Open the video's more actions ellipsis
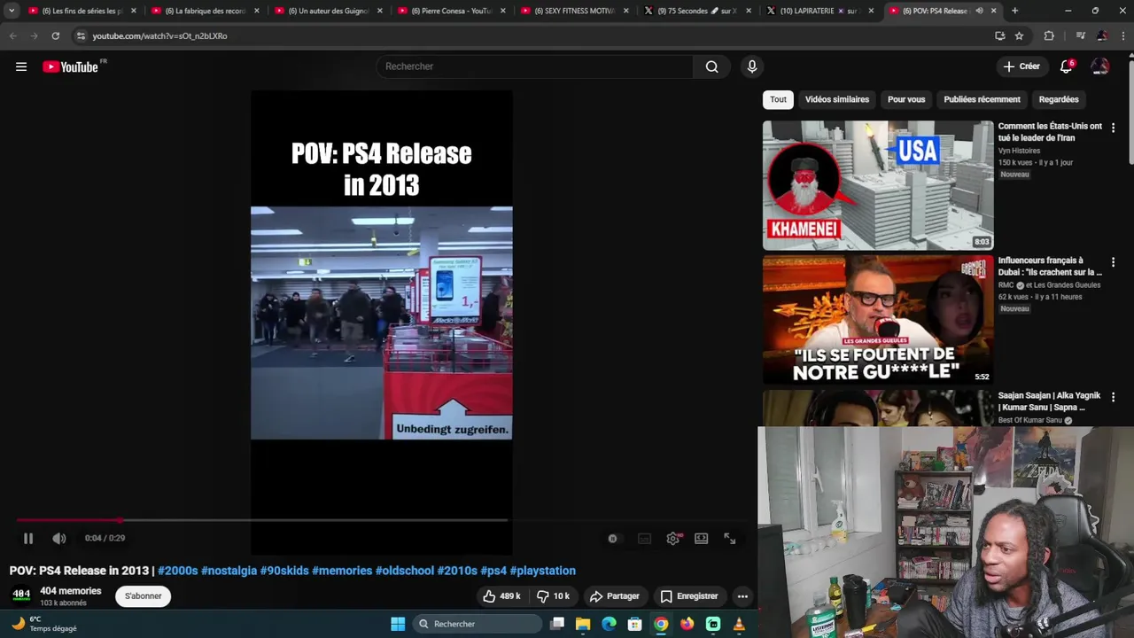Screen dimensions: 1134x638 click(742, 596)
